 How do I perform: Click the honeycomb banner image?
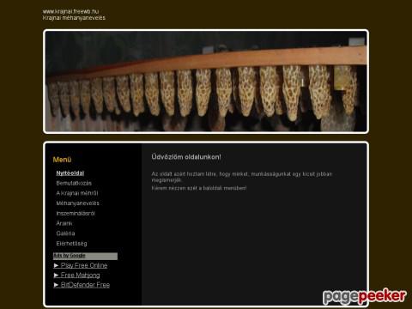coord(206,82)
